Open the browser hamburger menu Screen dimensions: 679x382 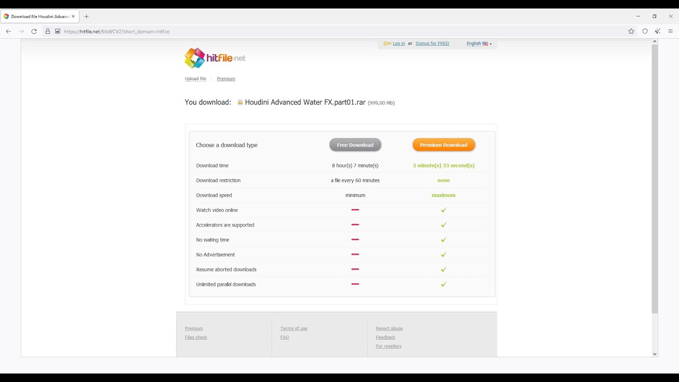click(671, 31)
